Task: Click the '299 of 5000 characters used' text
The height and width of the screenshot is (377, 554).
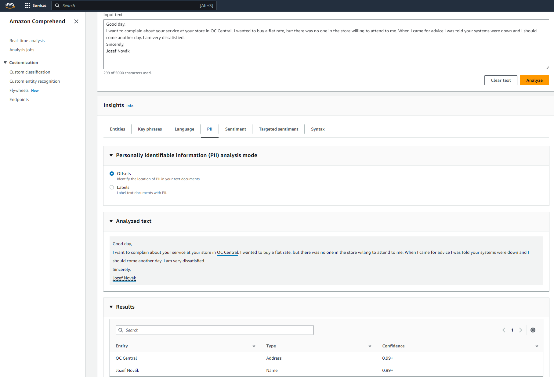Action: 128,73
